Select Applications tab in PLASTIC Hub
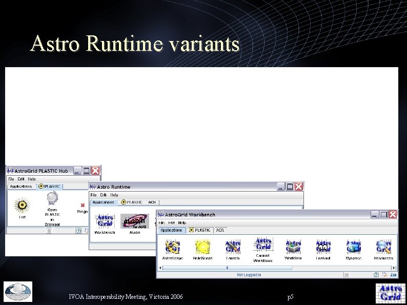This screenshot has height=305, width=407. pyautogui.click(x=21, y=187)
